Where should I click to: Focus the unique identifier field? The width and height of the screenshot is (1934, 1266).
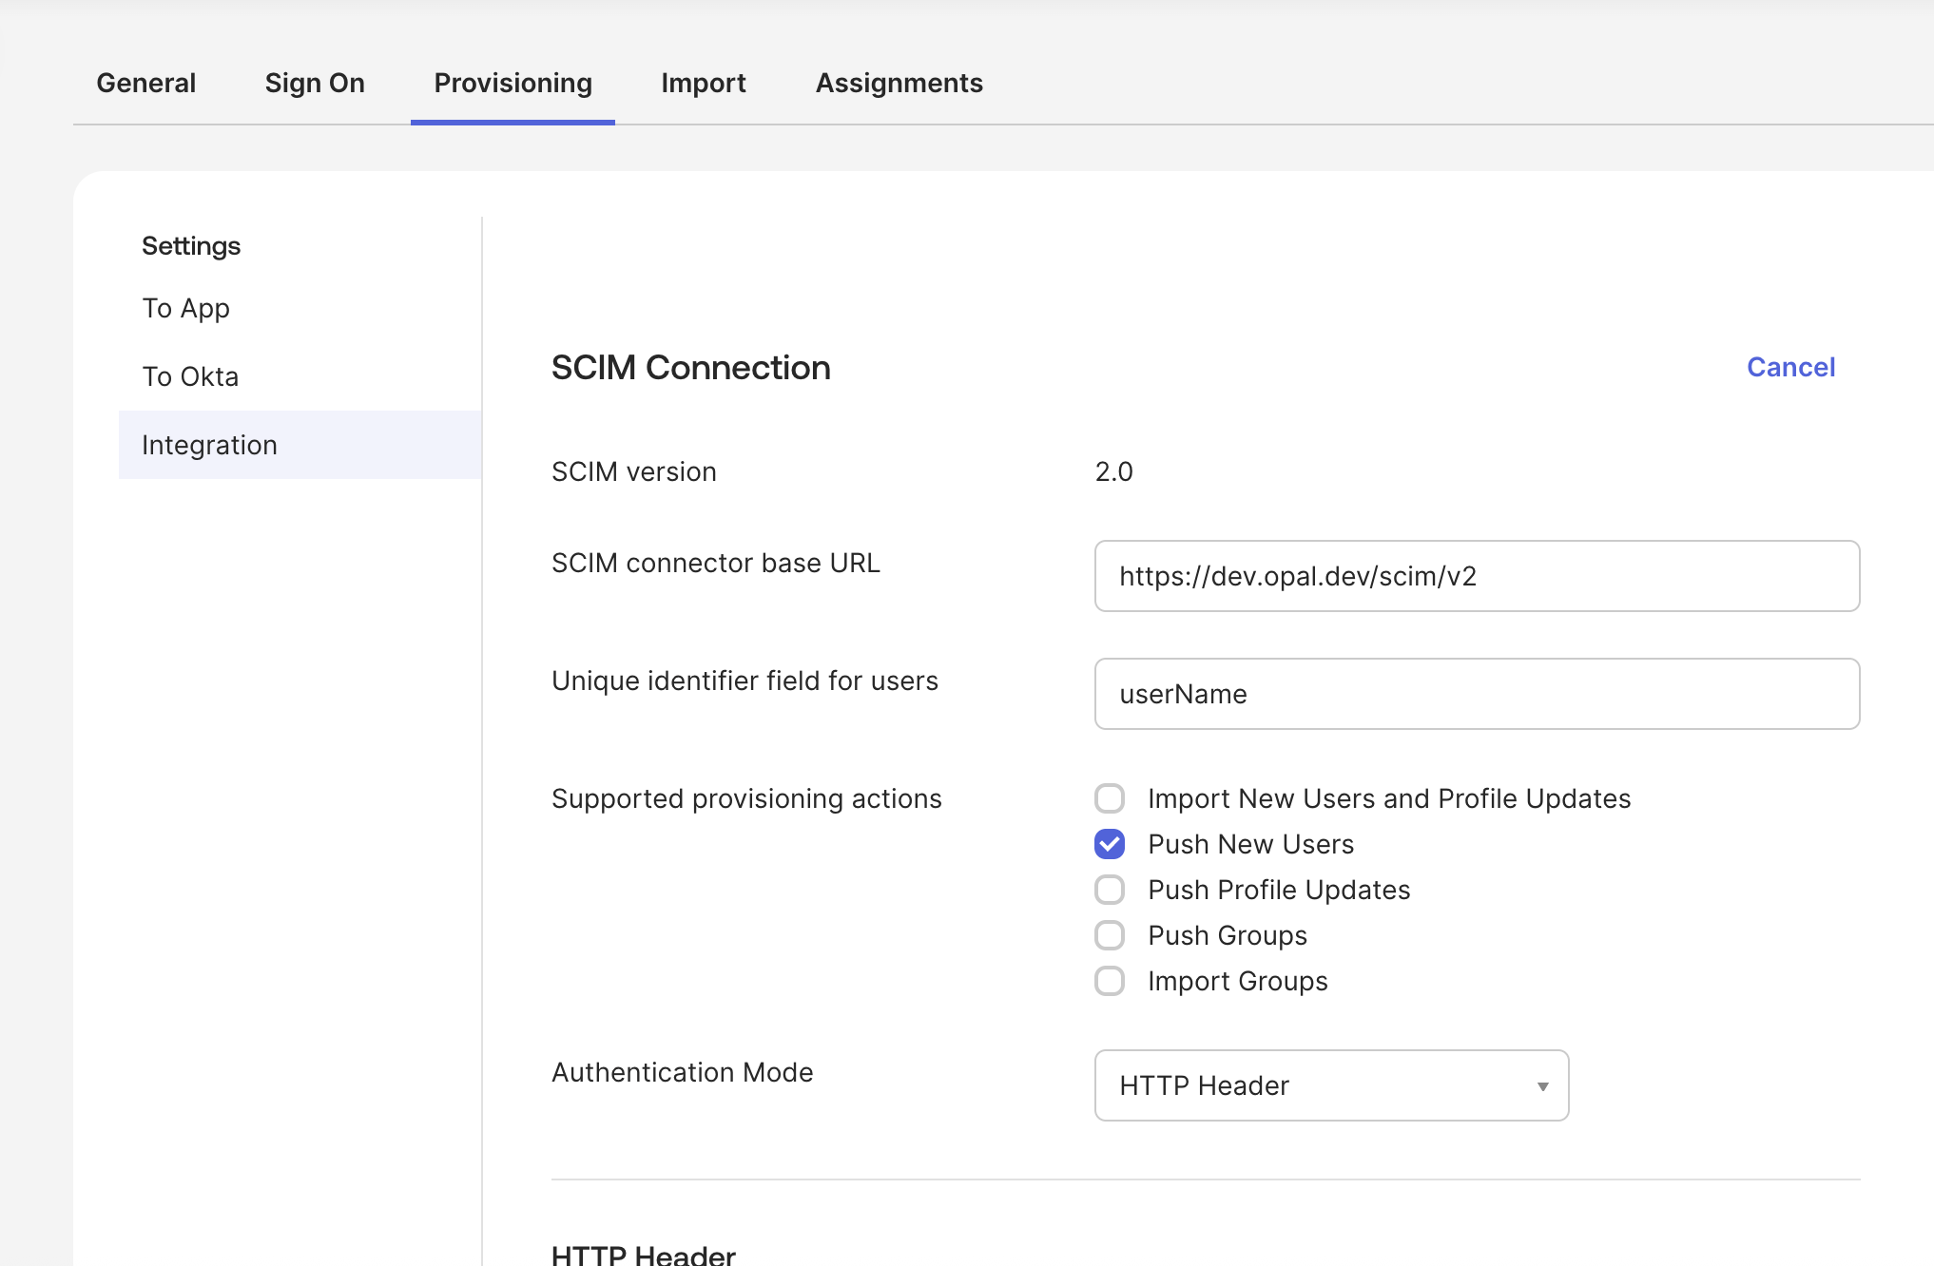(x=1476, y=694)
